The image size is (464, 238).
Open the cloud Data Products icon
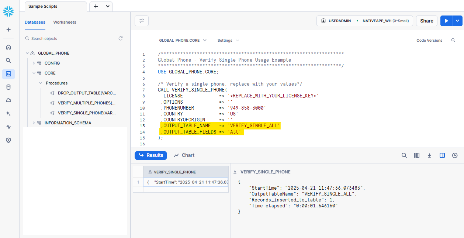[x=8, y=100]
